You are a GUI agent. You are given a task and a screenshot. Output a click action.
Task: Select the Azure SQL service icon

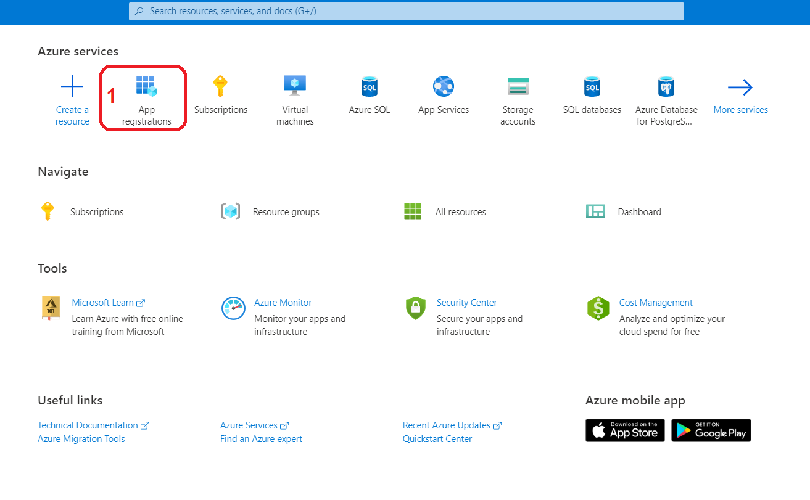[369, 87]
